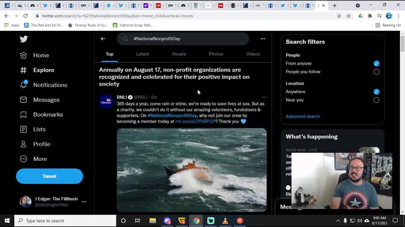Show hidden system tray icons

click(x=338, y=221)
